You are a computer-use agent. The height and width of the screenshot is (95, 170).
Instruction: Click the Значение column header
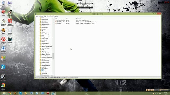point(79,18)
